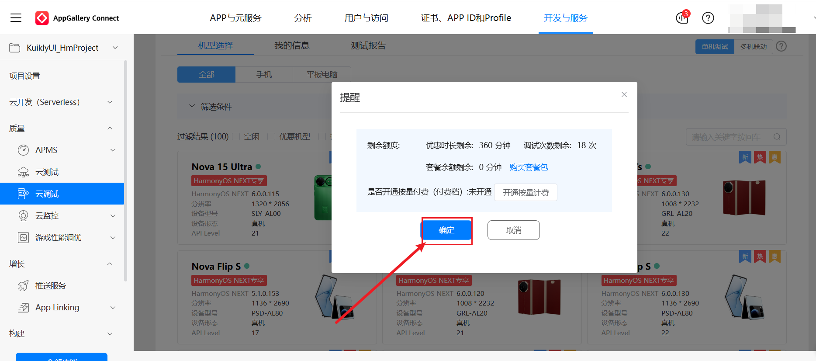Open the hamburger menu icon
Screen dimensions: 816x361
(x=16, y=18)
